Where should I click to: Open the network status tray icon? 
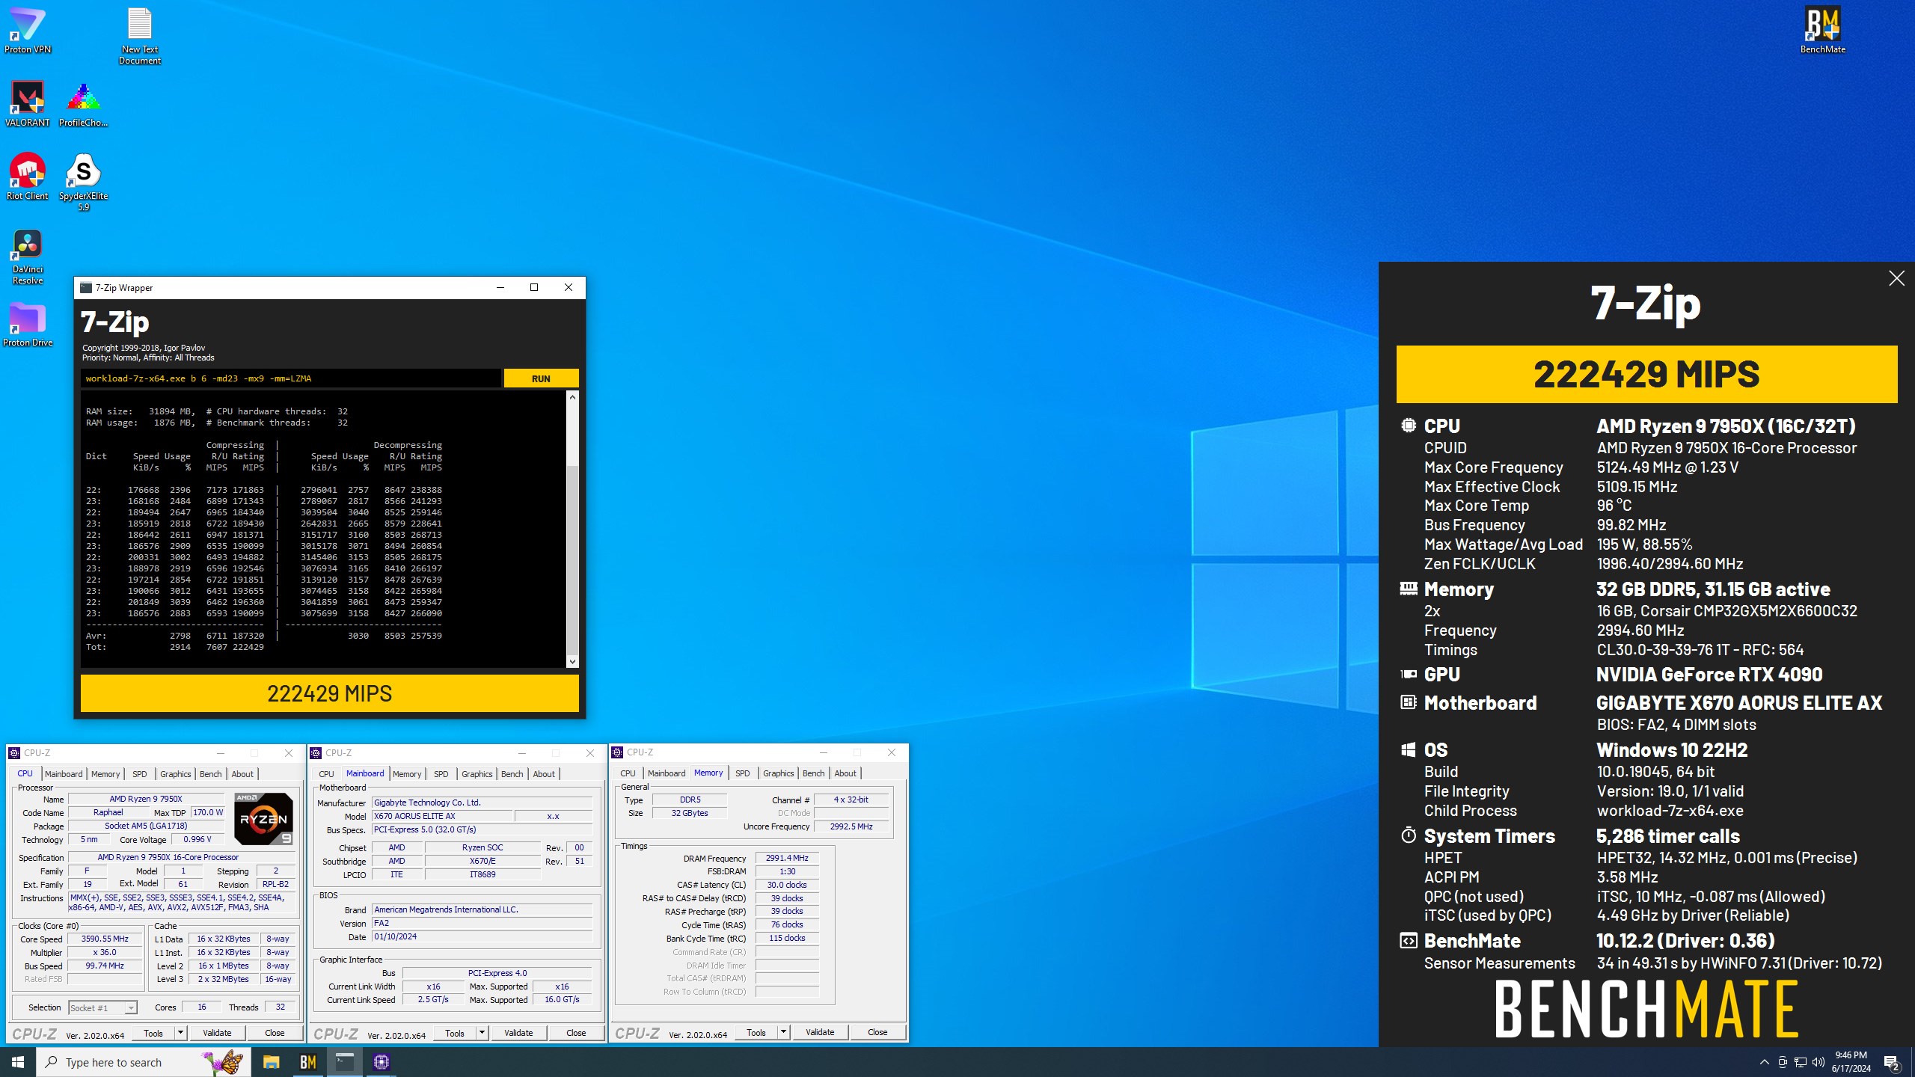[1800, 1062]
